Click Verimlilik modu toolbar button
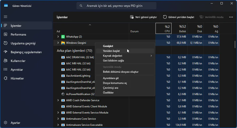 (211, 17)
